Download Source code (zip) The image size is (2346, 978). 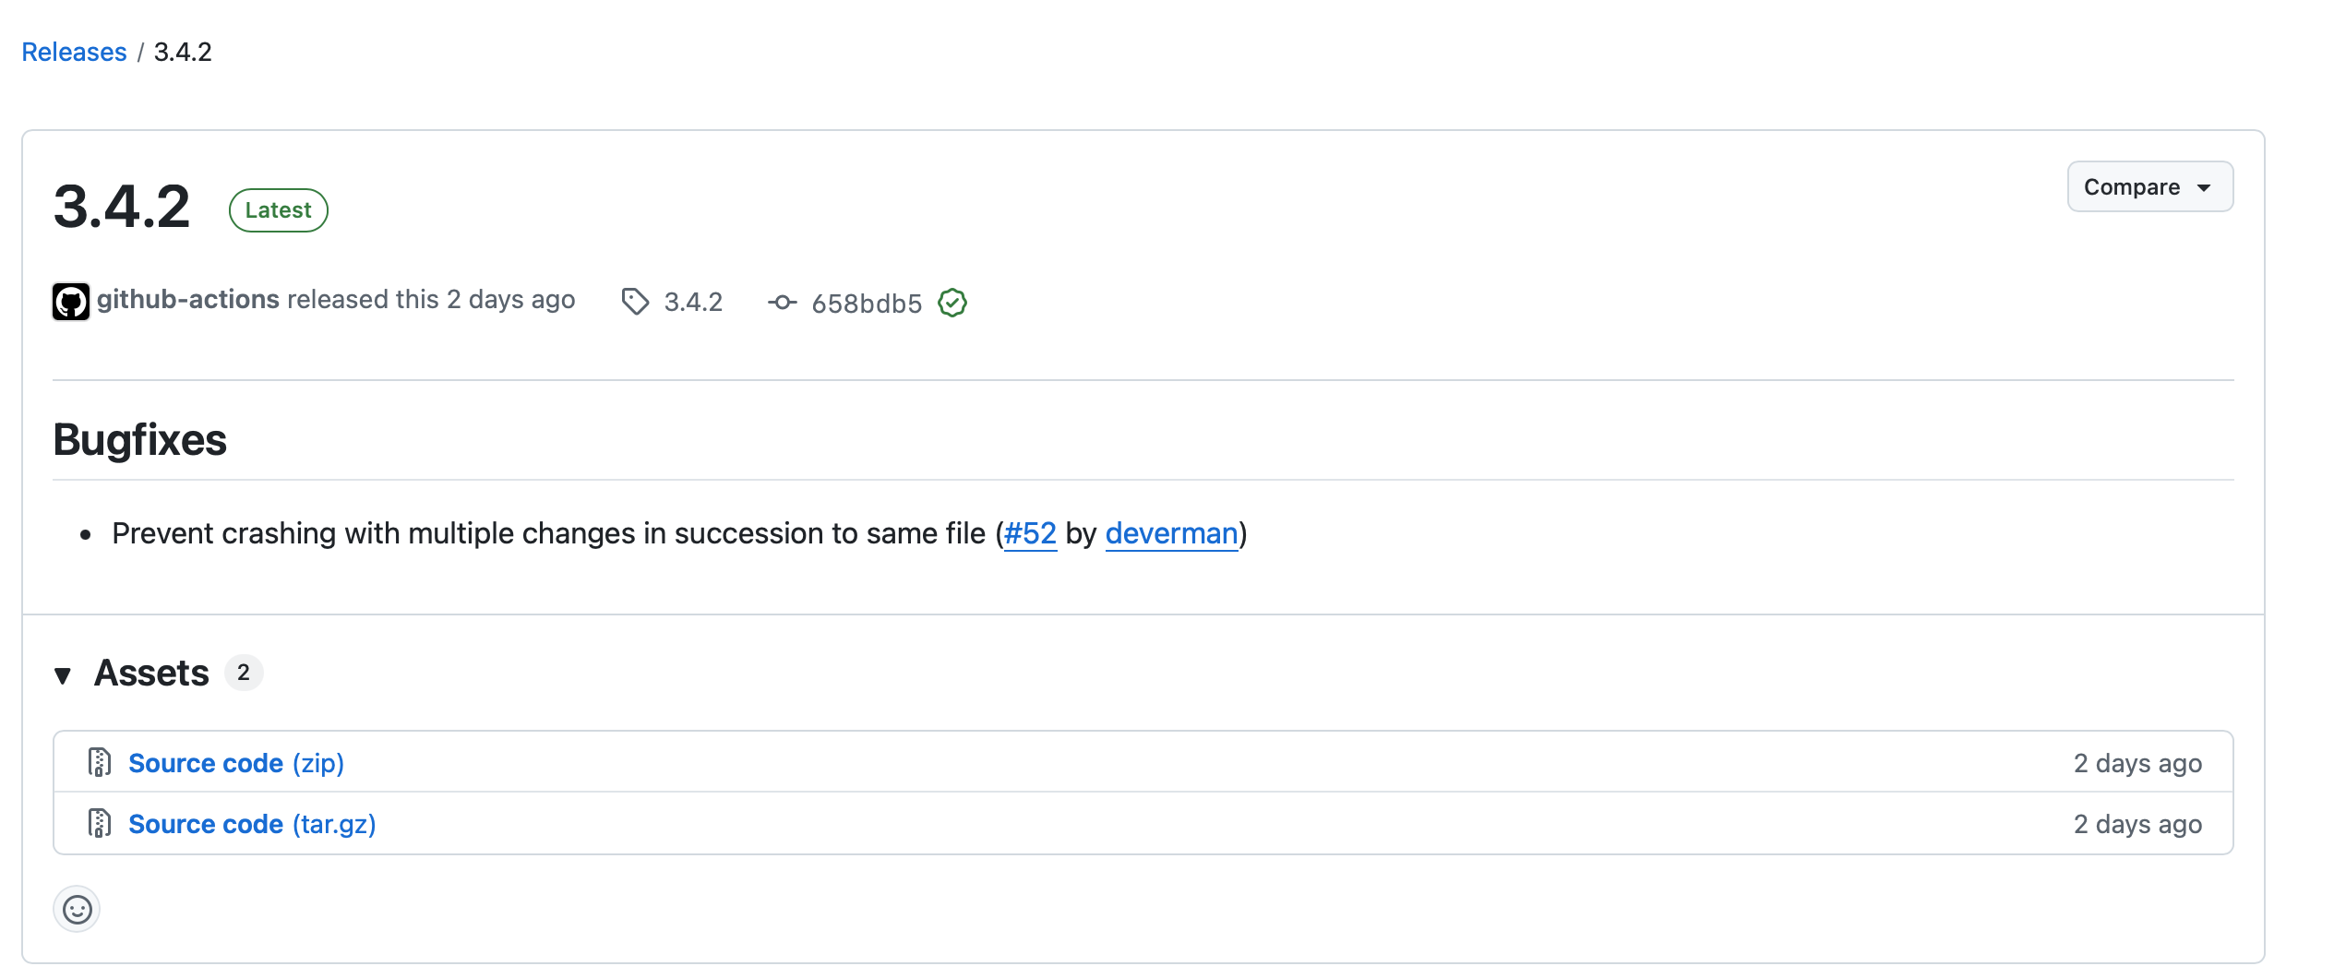tap(236, 763)
